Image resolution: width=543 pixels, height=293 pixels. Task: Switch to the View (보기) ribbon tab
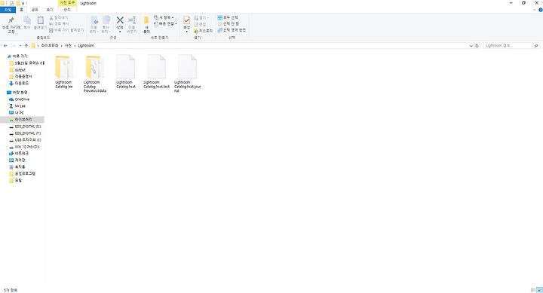tap(50, 10)
